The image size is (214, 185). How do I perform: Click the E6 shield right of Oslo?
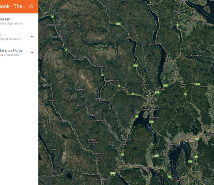[197, 139]
